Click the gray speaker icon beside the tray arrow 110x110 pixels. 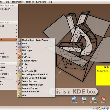coord(97,108)
